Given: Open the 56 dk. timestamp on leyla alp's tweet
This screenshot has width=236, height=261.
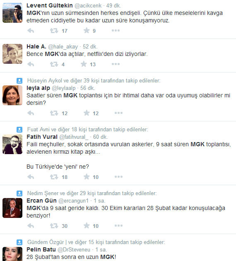Looking at the screenshot, I should point(88,88).
